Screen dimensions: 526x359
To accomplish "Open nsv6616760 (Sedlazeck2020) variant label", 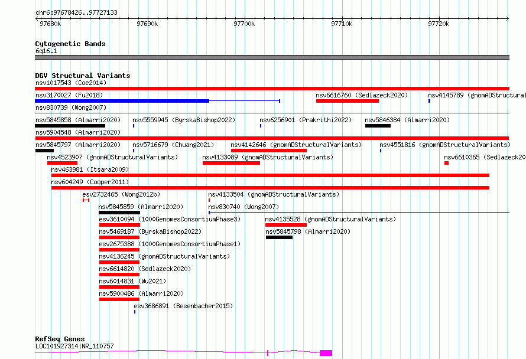I will pos(362,95).
